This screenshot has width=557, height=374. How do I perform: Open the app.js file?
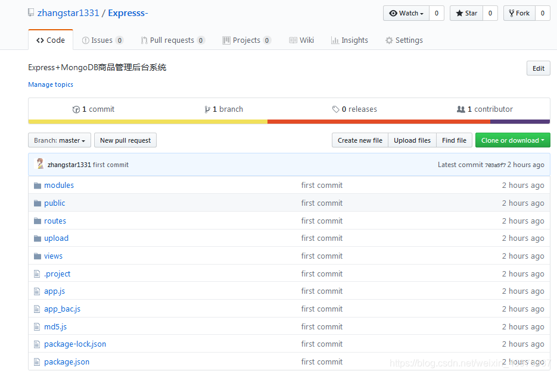click(54, 291)
